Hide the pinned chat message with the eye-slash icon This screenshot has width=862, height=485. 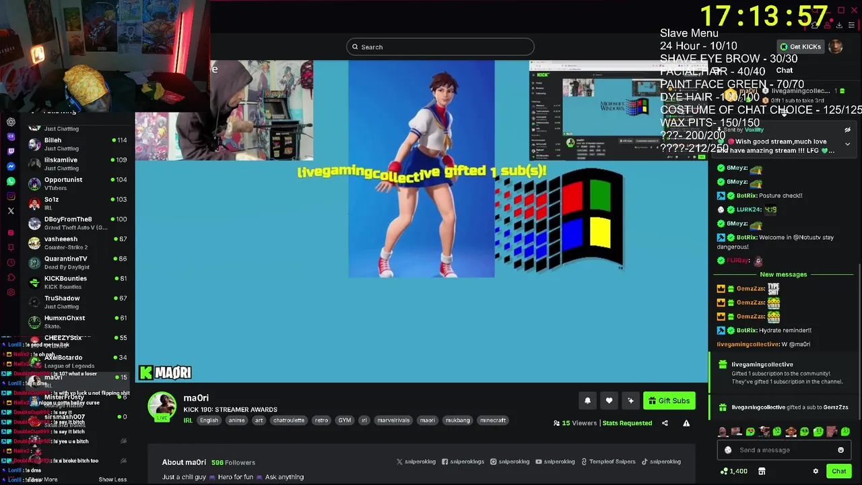point(847,130)
